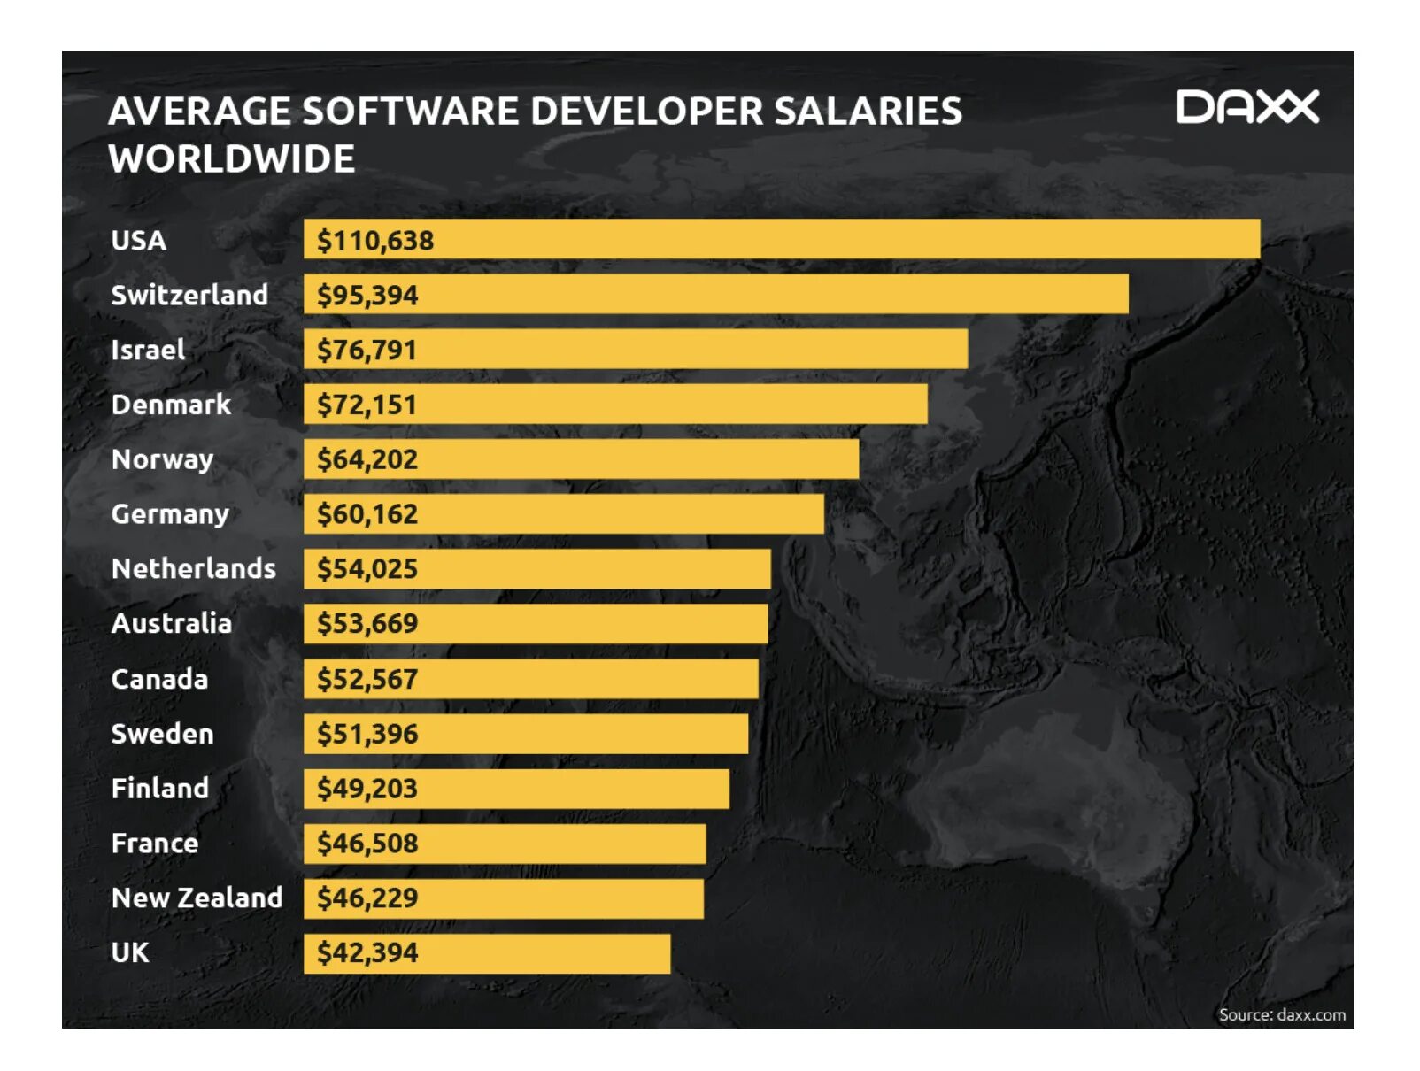1420x1071 pixels.
Task: Select the Sweden country label
Action: [x=162, y=734]
